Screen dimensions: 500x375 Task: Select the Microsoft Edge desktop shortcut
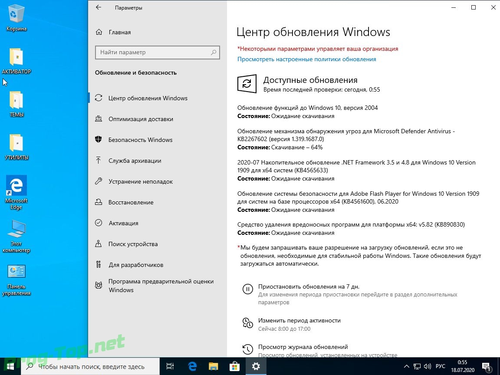(x=16, y=193)
